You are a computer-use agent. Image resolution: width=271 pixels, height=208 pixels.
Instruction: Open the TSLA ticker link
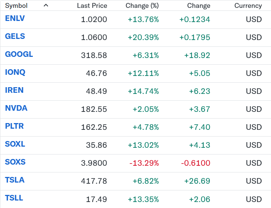(15, 180)
